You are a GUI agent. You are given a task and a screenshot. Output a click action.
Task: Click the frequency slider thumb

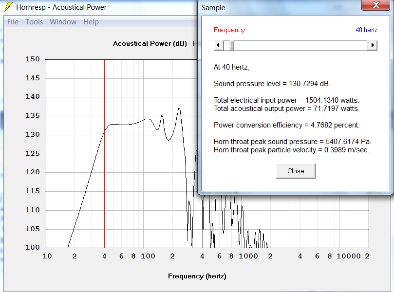[232, 45]
